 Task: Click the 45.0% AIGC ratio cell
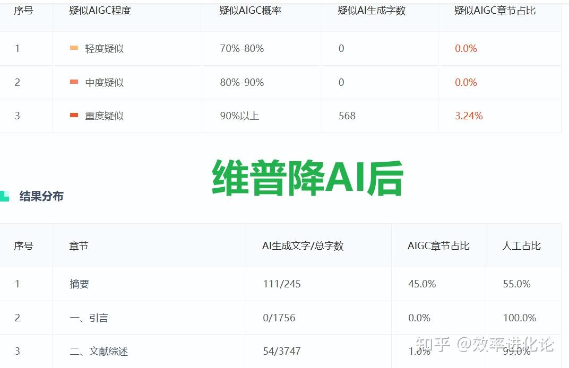[x=422, y=284]
